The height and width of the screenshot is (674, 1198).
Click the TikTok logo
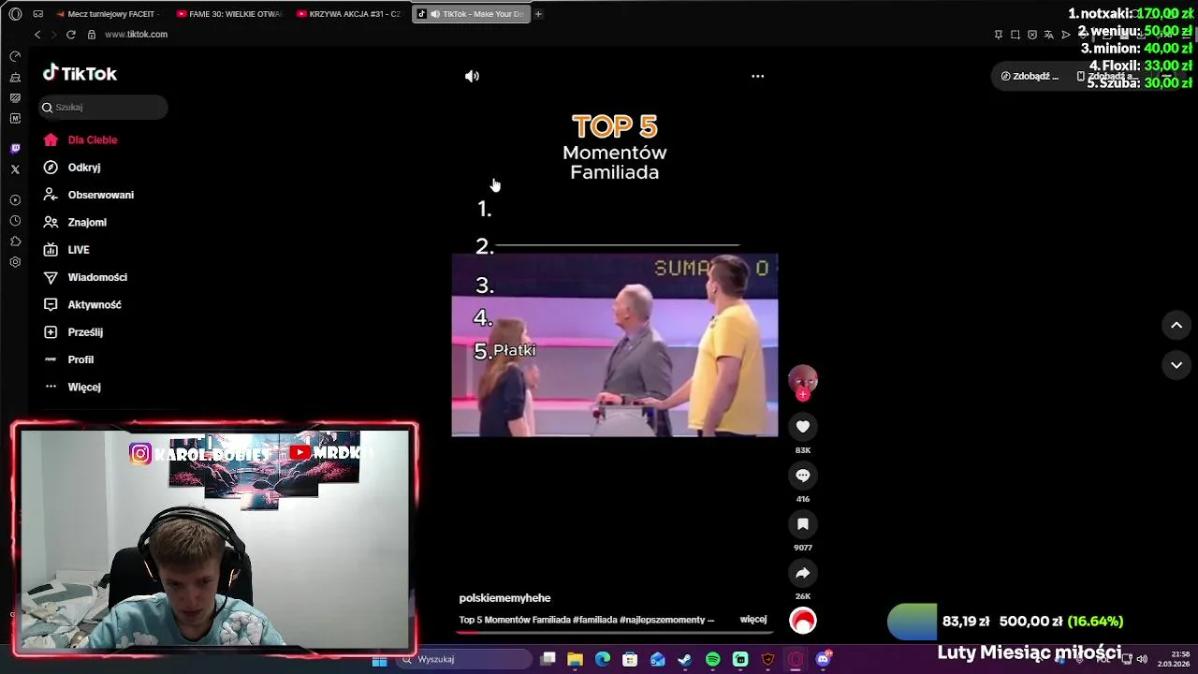pos(80,74)
